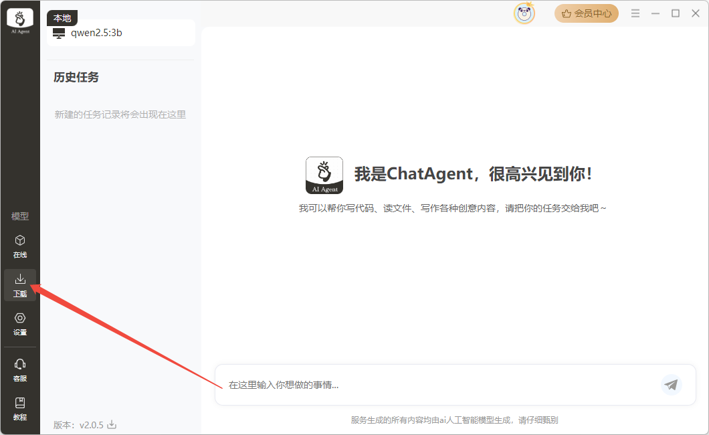Click the 版本: v2.0.5 version text
The width and height of the screenshot is (709, 435).
(x=78, y=424)
